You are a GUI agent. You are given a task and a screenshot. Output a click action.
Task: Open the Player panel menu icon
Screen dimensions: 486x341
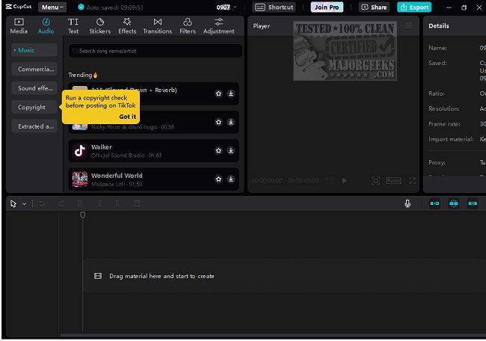click(x=409, y=25)
